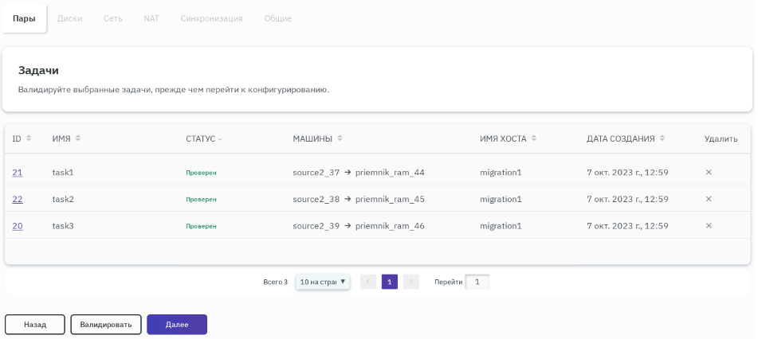Image resolution: width=758 pixels, height=339 pixels.
Task: Go to next page arrow
Action: 410,282
